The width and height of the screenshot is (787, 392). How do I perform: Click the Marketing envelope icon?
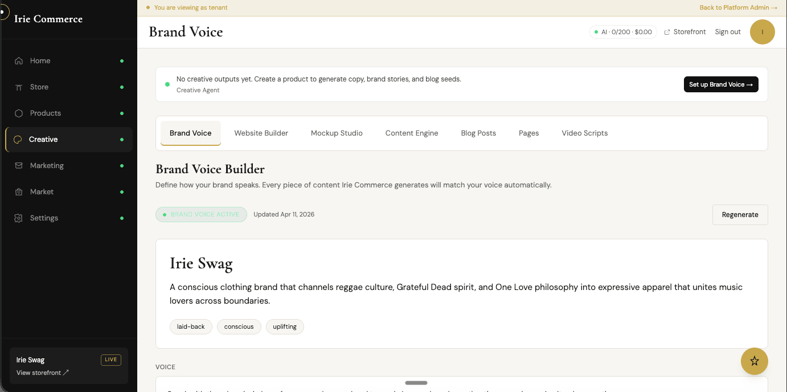[x=19, y=166]
